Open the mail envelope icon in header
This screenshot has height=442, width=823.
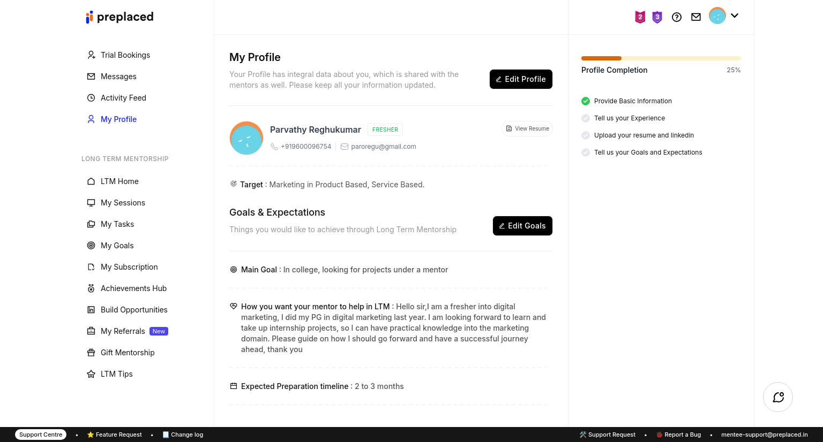[x=696, y=17]
